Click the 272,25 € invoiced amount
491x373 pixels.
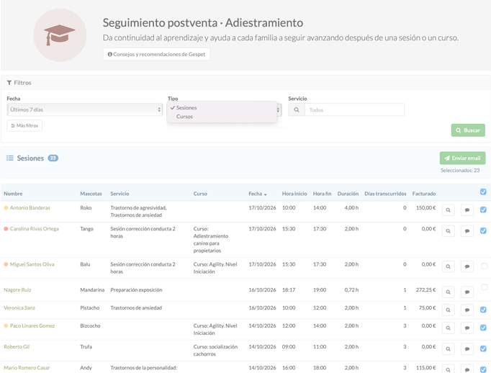tap(425, 289)
